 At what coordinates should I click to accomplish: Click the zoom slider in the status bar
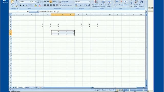point(137,90)
